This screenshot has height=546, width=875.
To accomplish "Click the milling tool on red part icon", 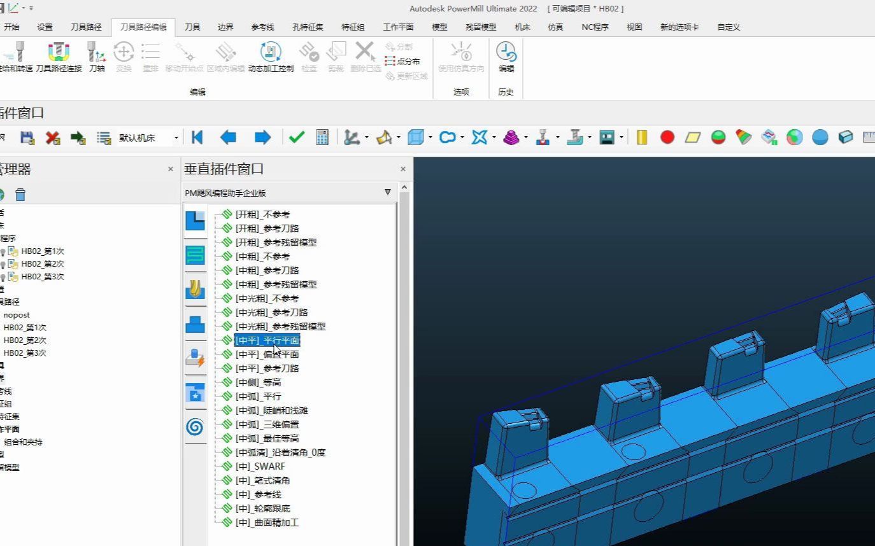I will (543, 137).
